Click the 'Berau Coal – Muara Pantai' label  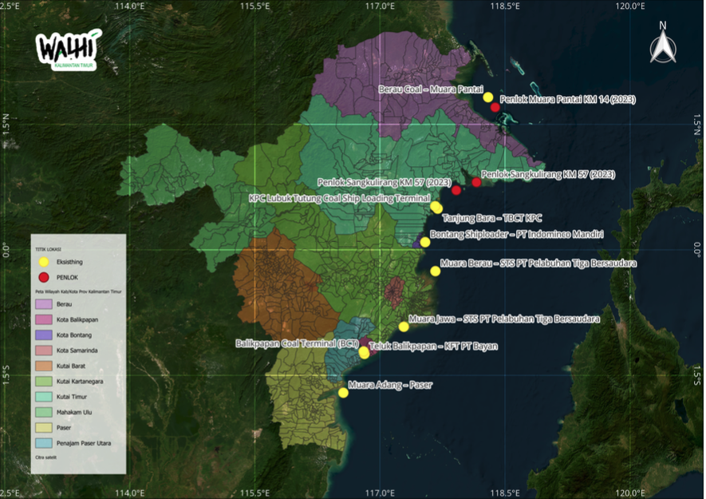[431, 89]
